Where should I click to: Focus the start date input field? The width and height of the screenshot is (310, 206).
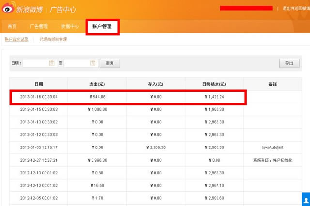(x=36, y=63)
